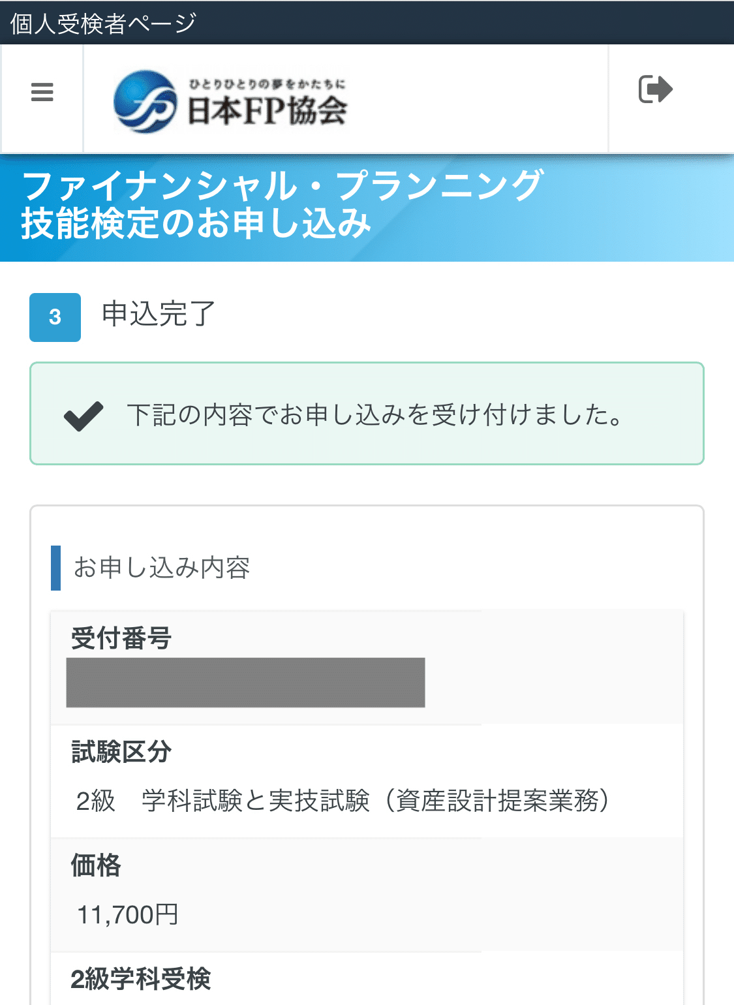Open the hamburger navigation menu

pos(42,93)
